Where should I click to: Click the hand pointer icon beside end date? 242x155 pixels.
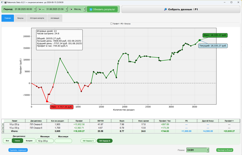click(71, 9)
